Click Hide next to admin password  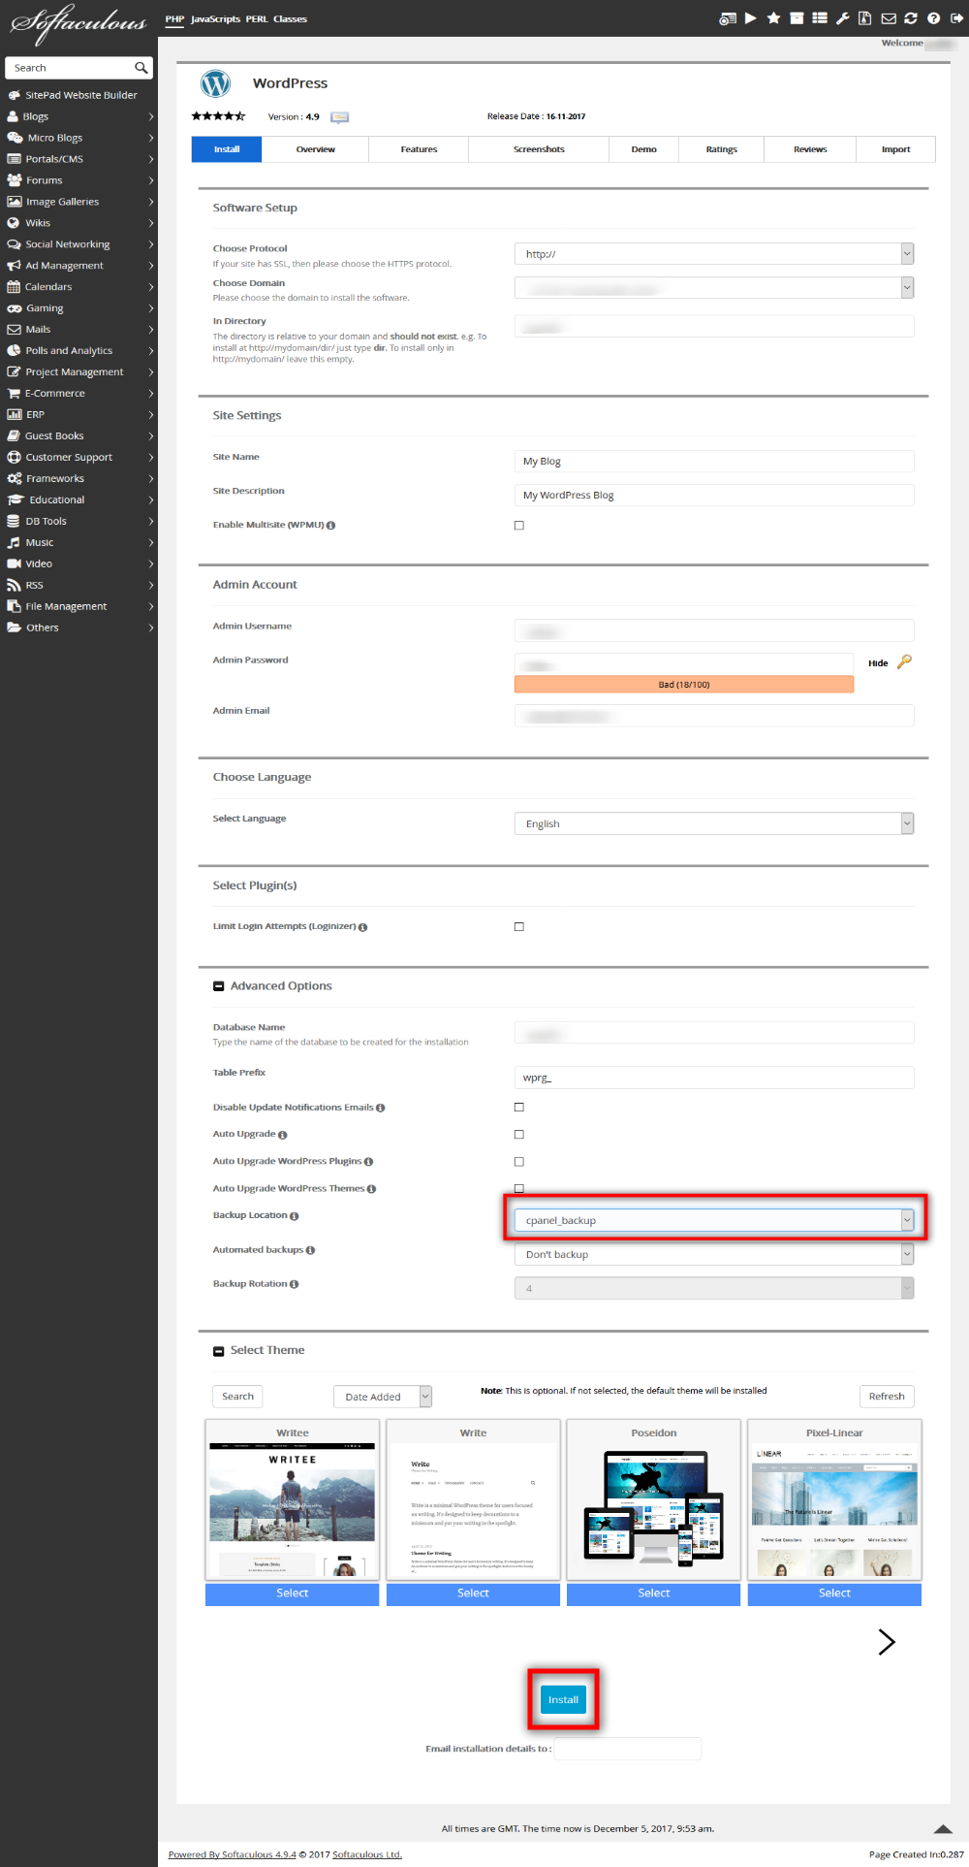click(x=878, y=663)
